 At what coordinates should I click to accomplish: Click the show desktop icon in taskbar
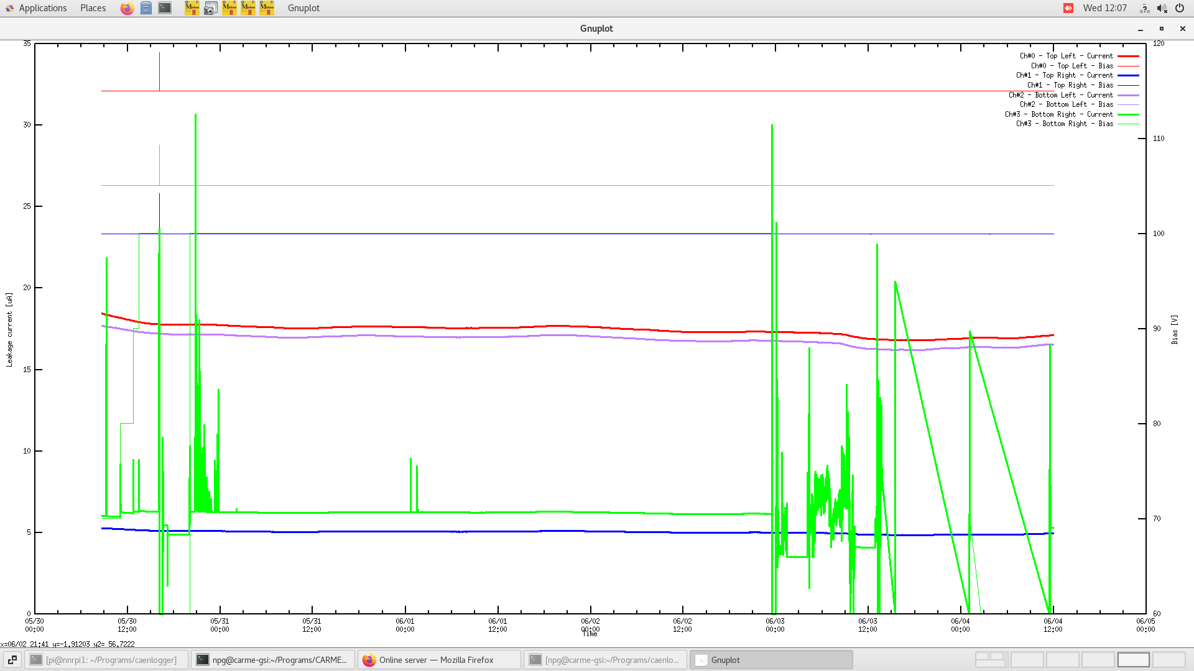12,660
